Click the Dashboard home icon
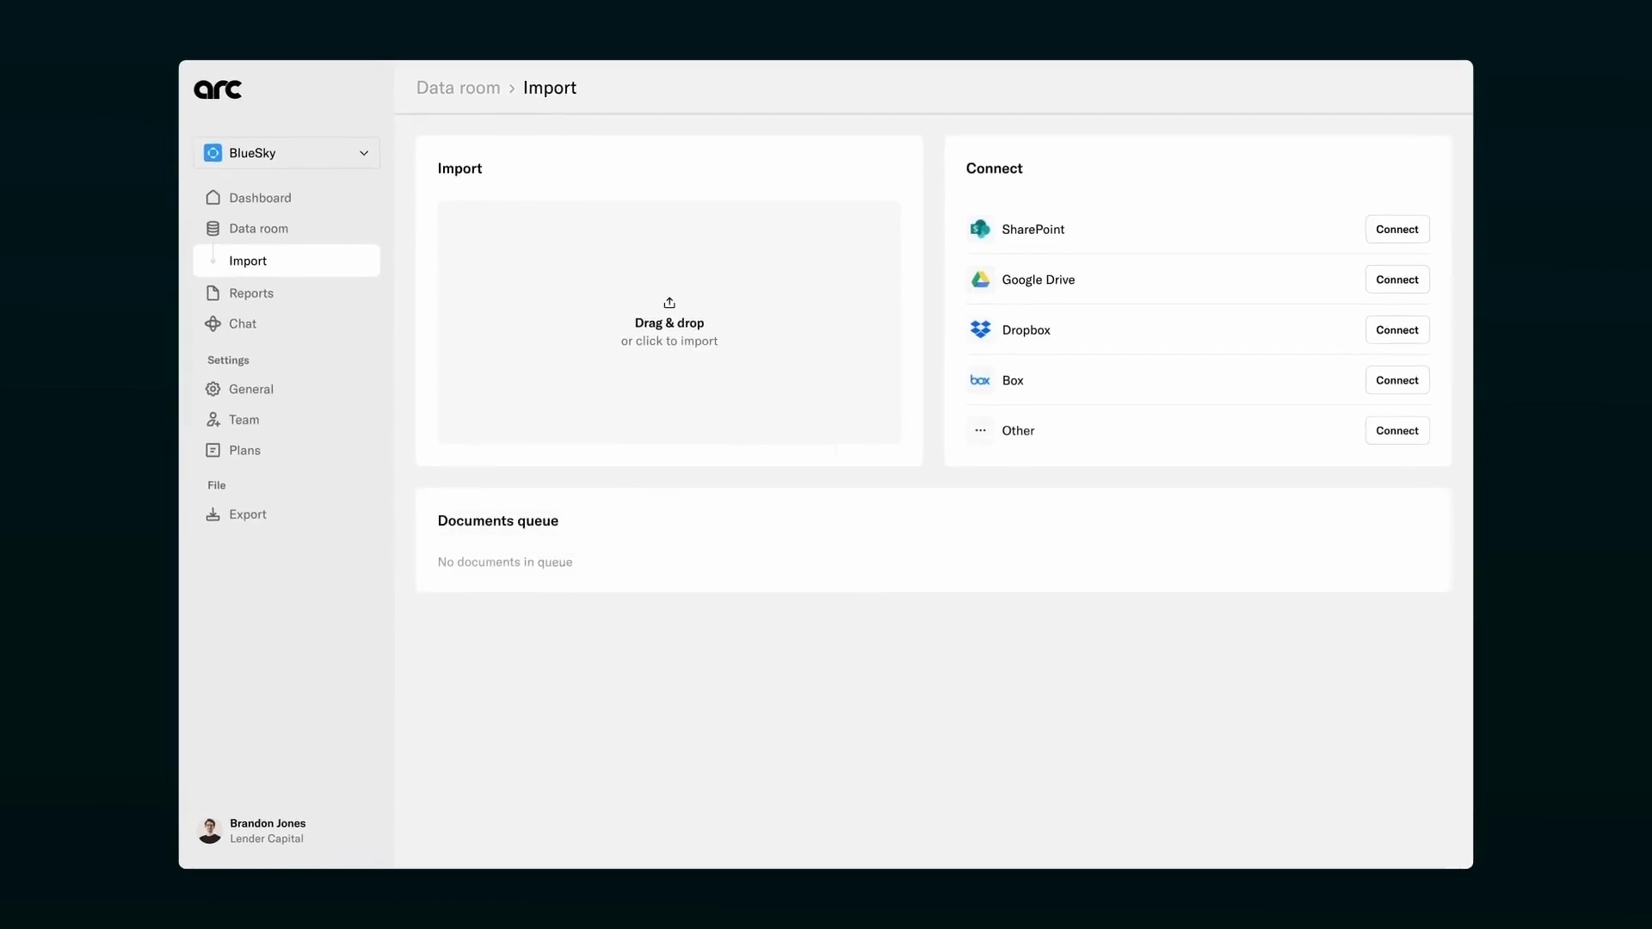 [x=213, y=198]
